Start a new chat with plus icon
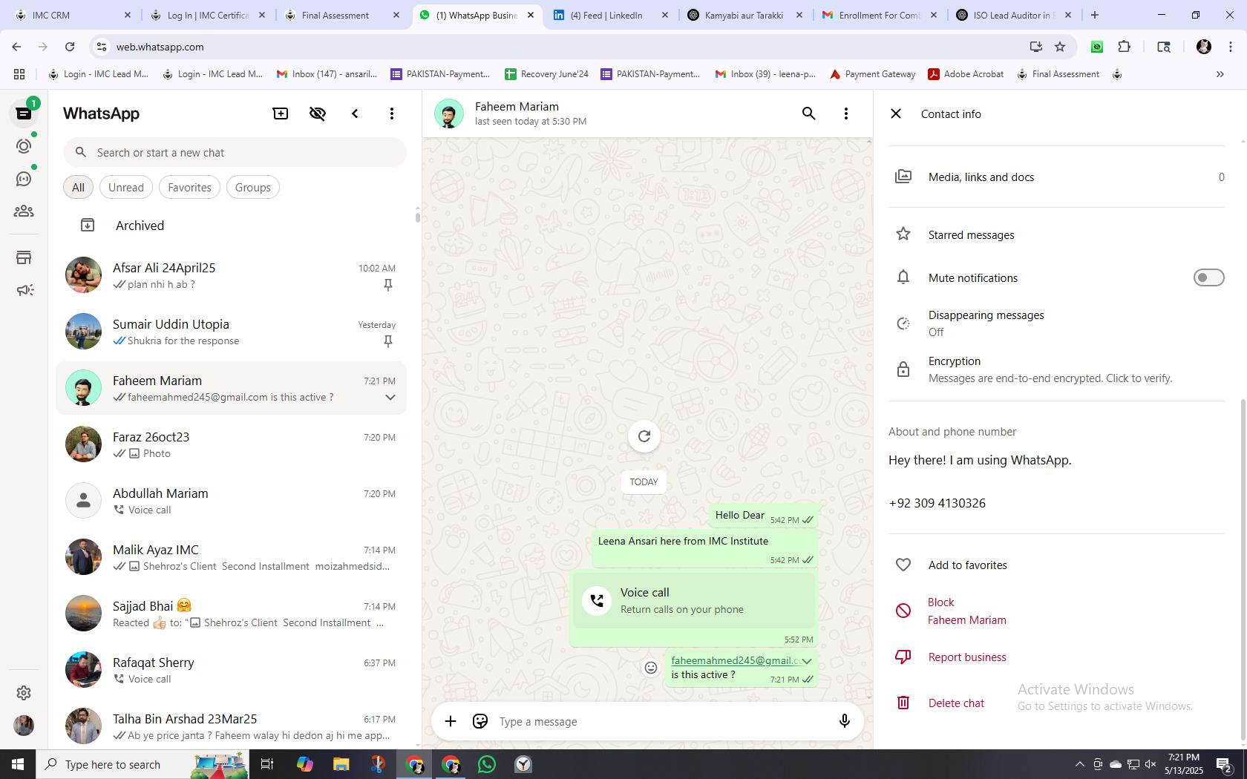 coord(281,114)
